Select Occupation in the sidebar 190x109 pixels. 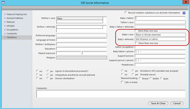click(12, 30)
